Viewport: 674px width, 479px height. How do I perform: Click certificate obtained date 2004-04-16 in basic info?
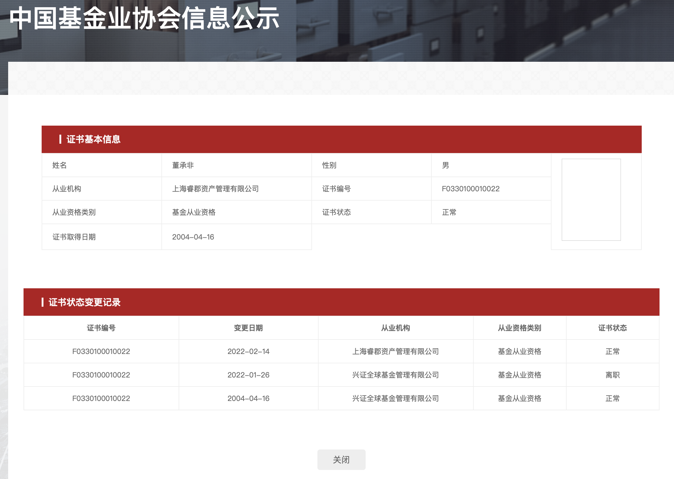[x=193, y=237]
